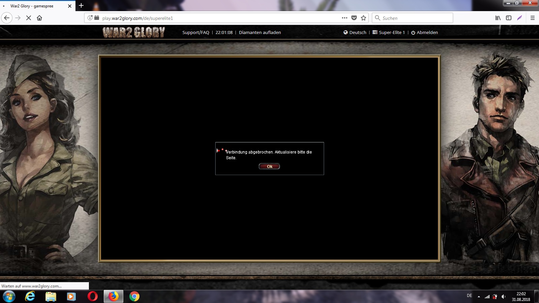This screenshot has height=303, width=539.
Task: Go back with the browser back arrow
Action: [x=7, y=18]
